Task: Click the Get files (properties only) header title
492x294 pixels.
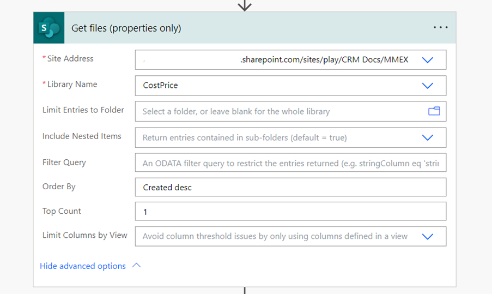Action: [x=126, y=28]
